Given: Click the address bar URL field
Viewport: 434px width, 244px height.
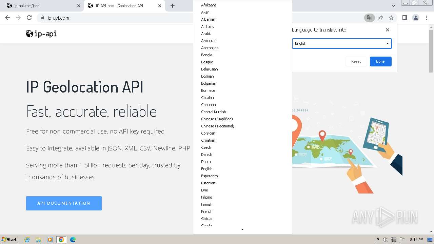Looking at the screenshot, I should [200, 18].
